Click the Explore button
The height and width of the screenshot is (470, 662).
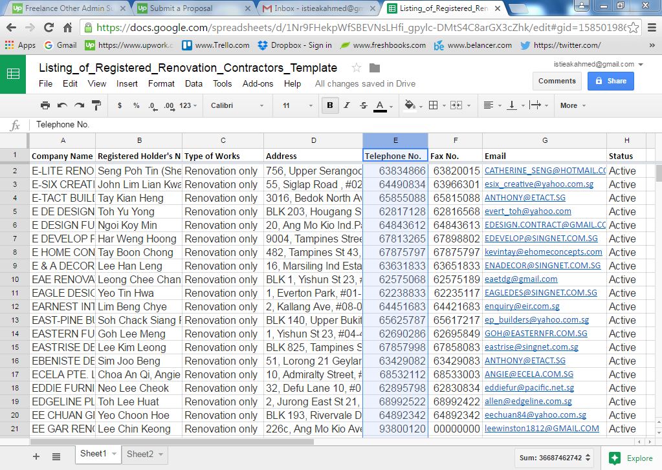tap(631, 458)
